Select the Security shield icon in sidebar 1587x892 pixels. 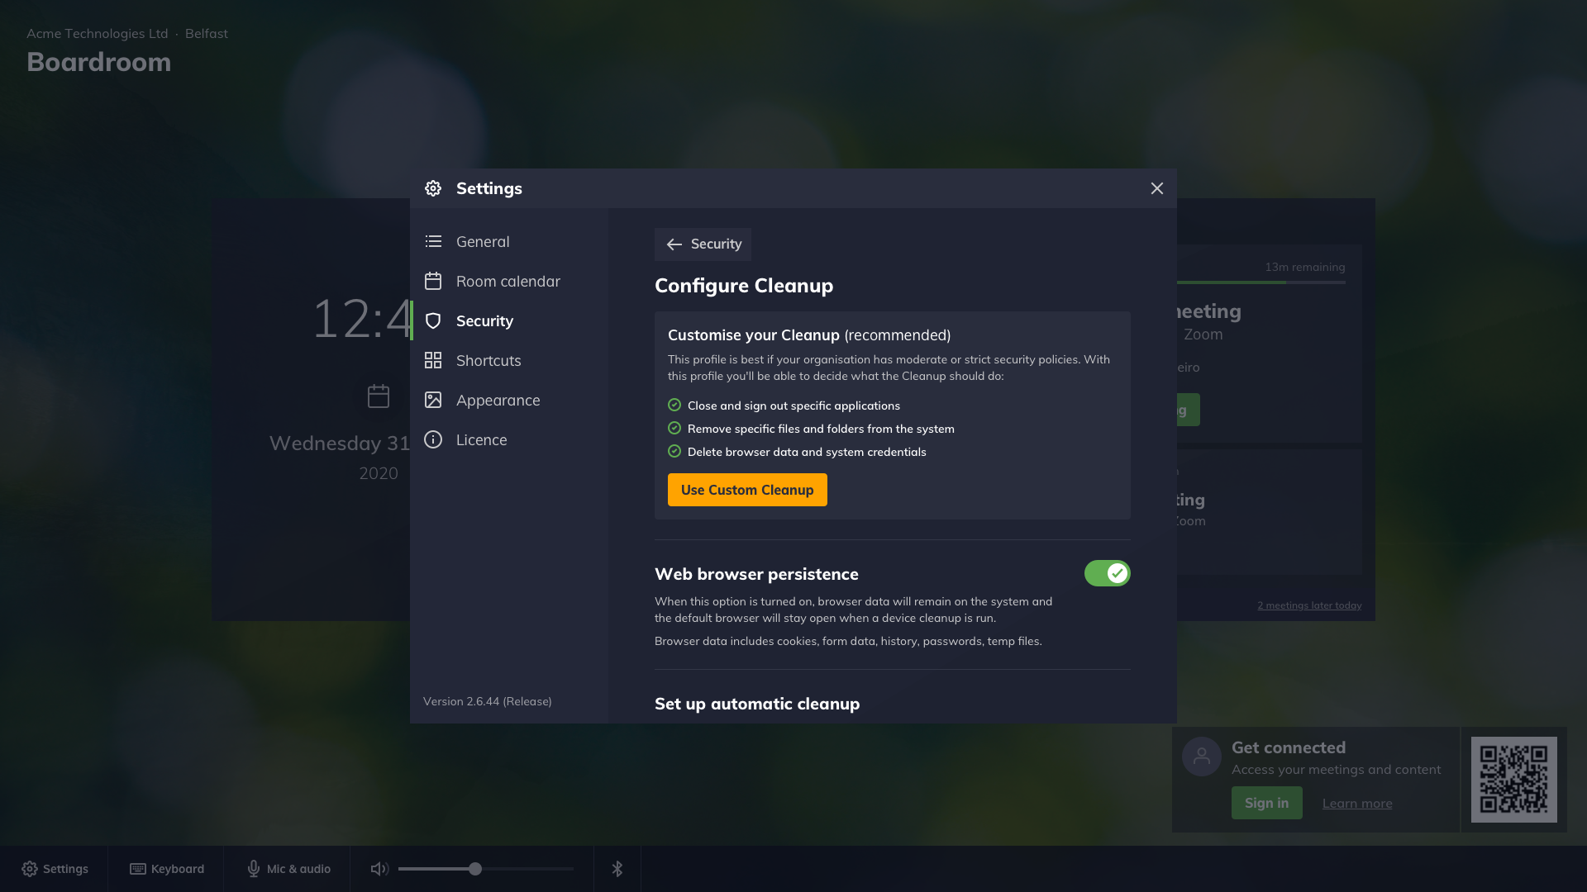432,320
